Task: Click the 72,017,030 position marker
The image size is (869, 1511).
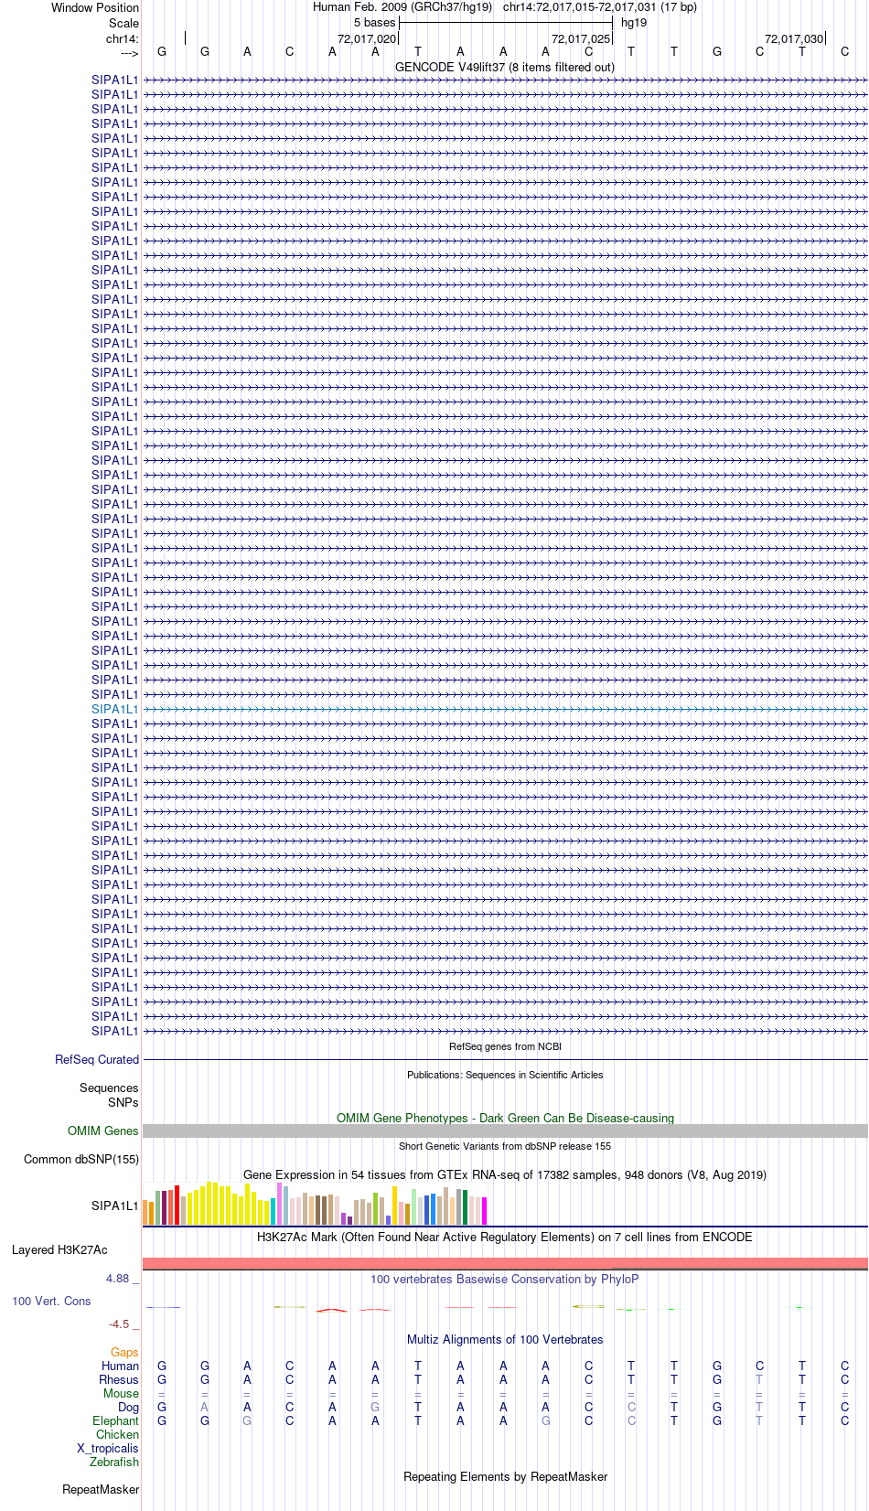Action: click(794, 38)
